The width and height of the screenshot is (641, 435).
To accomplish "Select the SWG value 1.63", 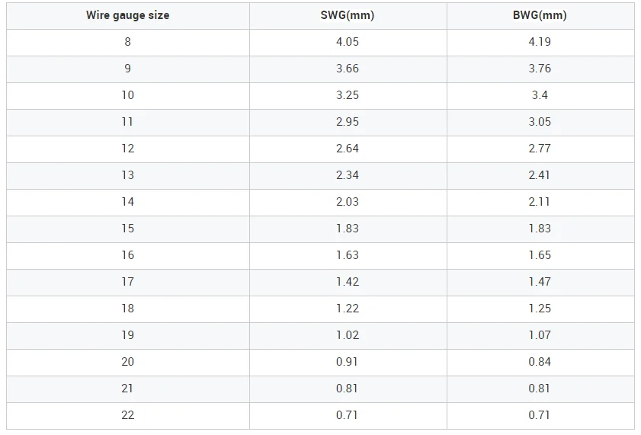I will (x=347, y=255).
